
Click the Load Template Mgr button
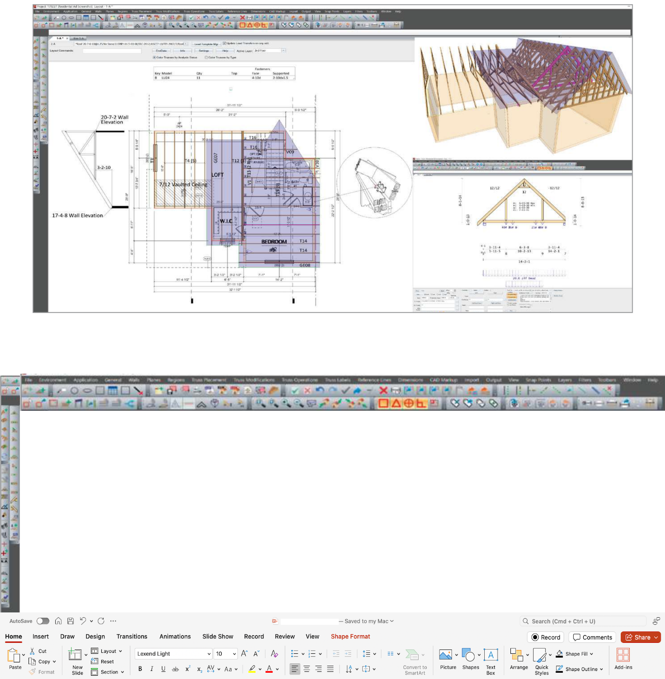(207, 43)
